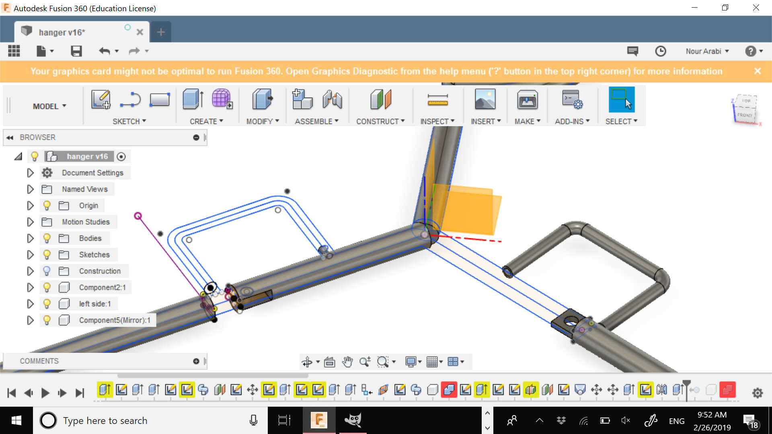Viewport: 772px width, 434px height.
Task: Open the INSPECT menu
Action: click(437, 121)
